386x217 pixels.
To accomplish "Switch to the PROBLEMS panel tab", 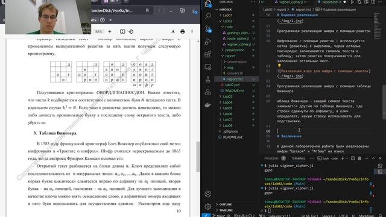I will 271,159.
